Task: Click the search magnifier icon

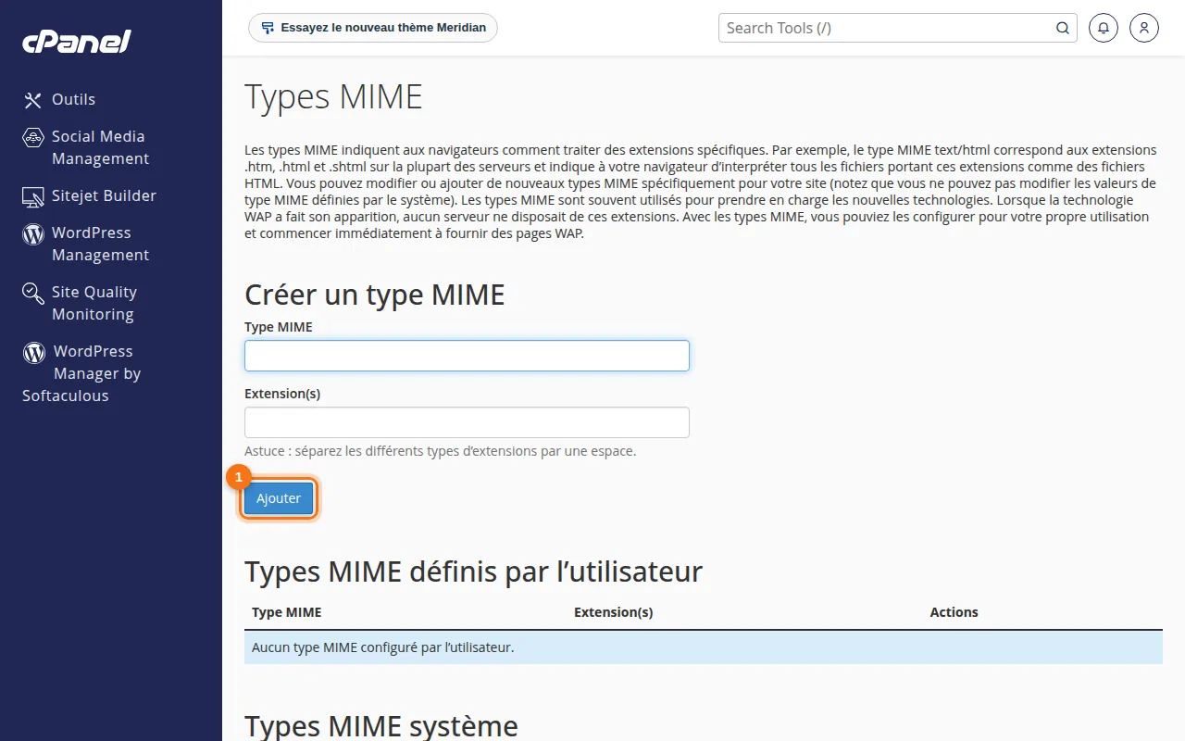Action: tap(1063, 28)
